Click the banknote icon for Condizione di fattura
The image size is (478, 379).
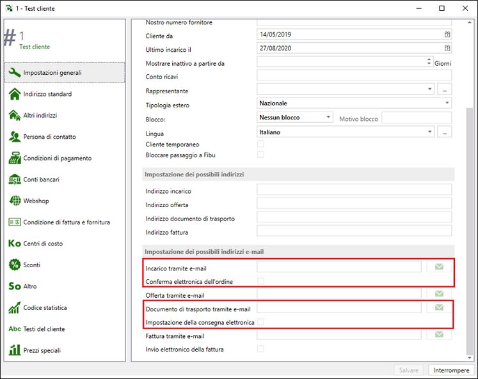pos(14,222)
